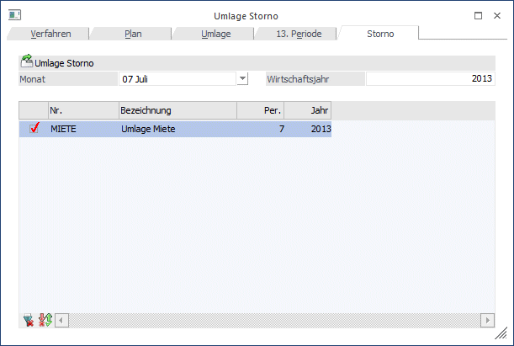
Task: Click the Wirtschaftsjahr field showing 2013
Action: 430,78
